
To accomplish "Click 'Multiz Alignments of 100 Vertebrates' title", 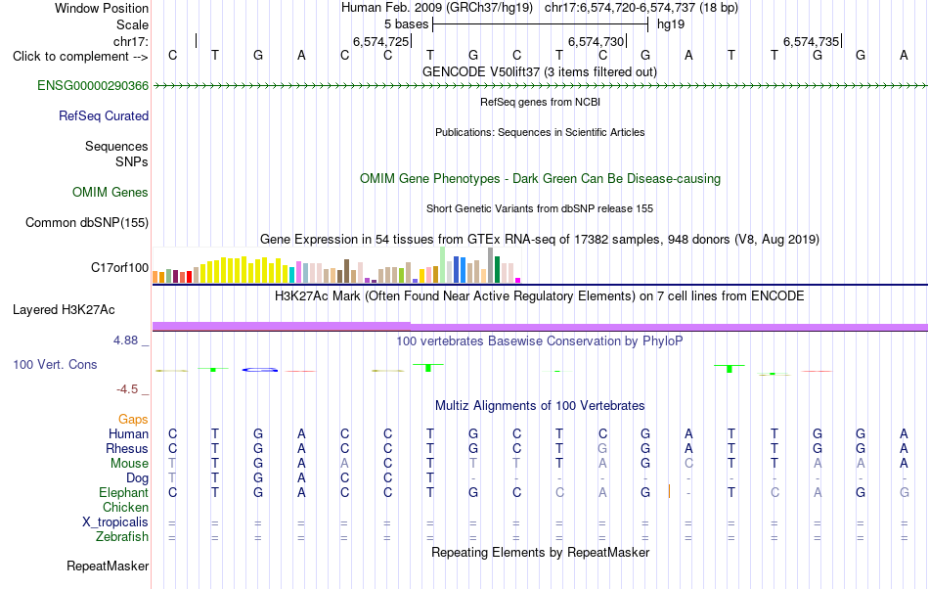I will [x=540, y=406].
